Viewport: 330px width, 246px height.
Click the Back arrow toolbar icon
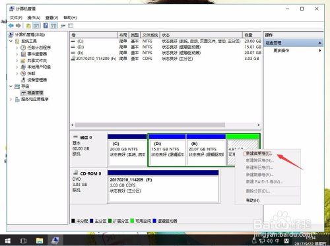[x=11, y=26]
